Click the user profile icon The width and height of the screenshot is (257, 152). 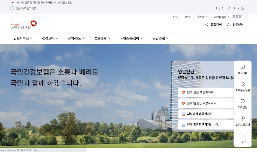(229, 25)
